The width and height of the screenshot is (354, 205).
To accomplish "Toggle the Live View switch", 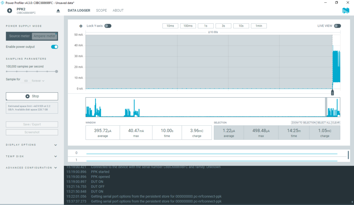I will tap(337, 26).
